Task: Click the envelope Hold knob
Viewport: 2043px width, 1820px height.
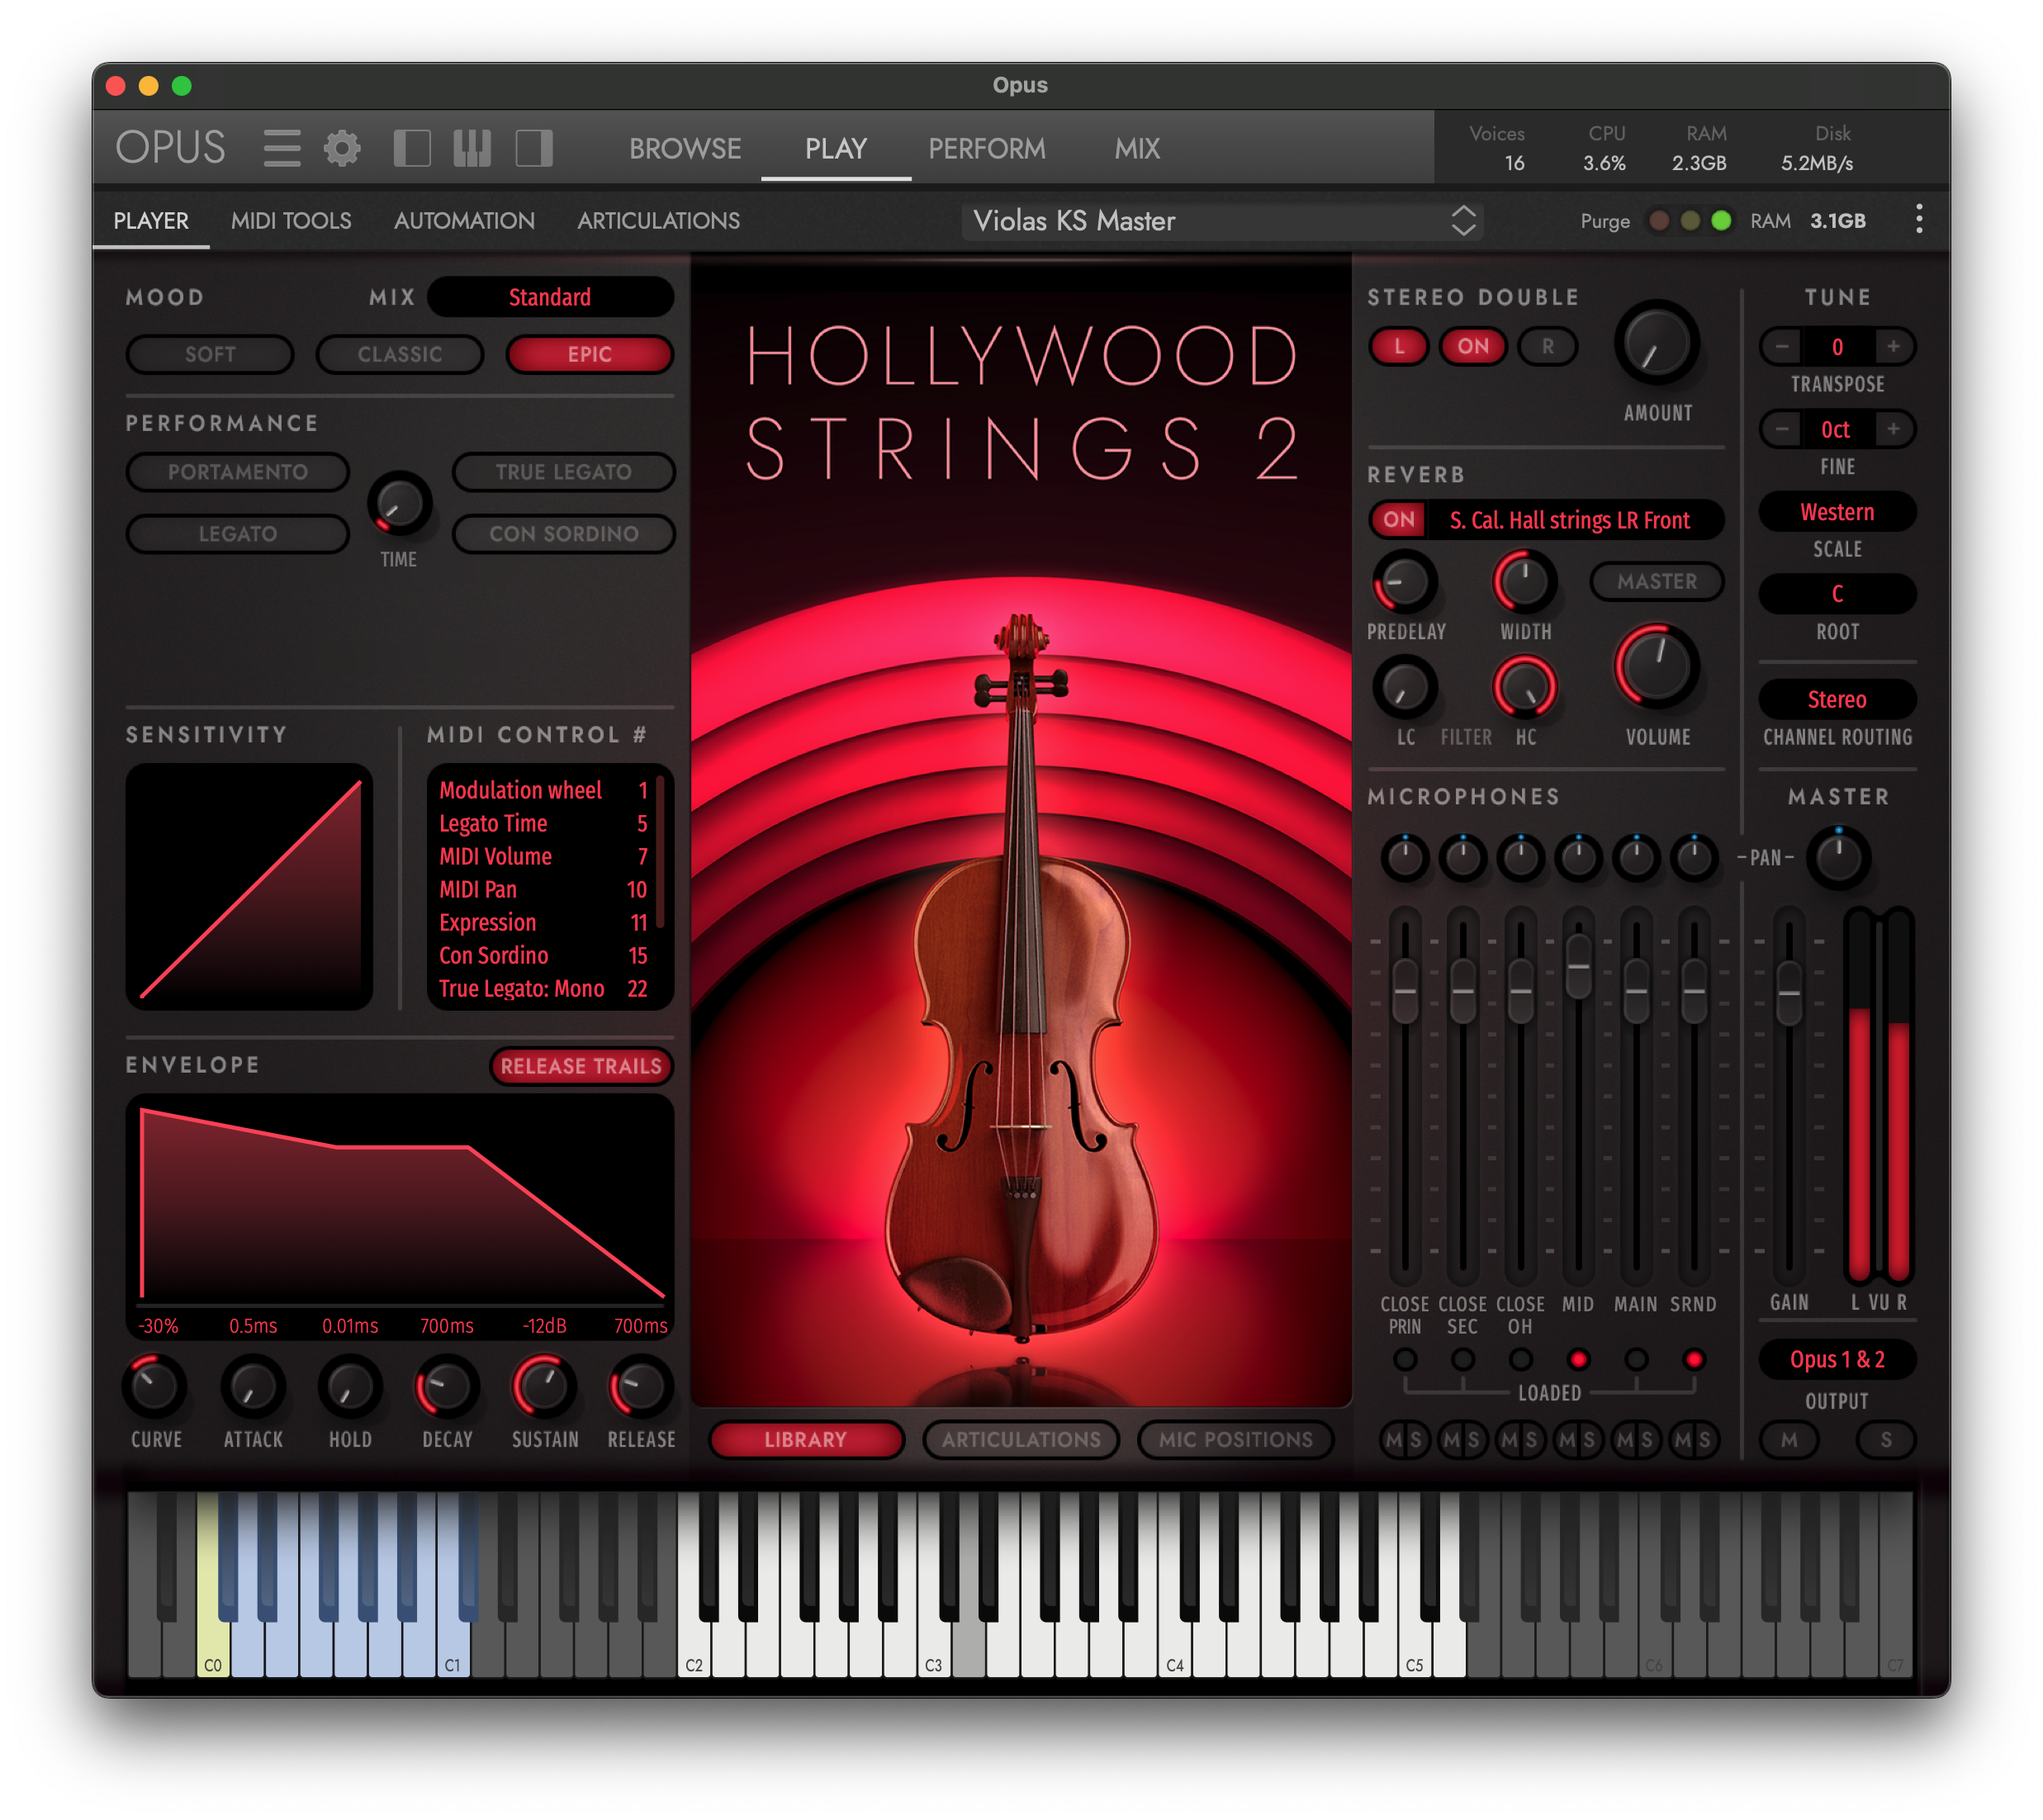Action: [x=349, y=1386]
